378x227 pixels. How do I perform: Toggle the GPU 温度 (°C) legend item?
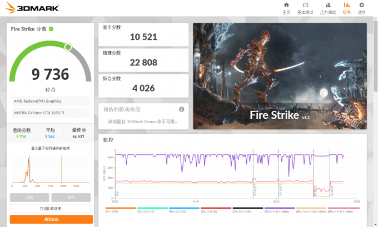184,210
